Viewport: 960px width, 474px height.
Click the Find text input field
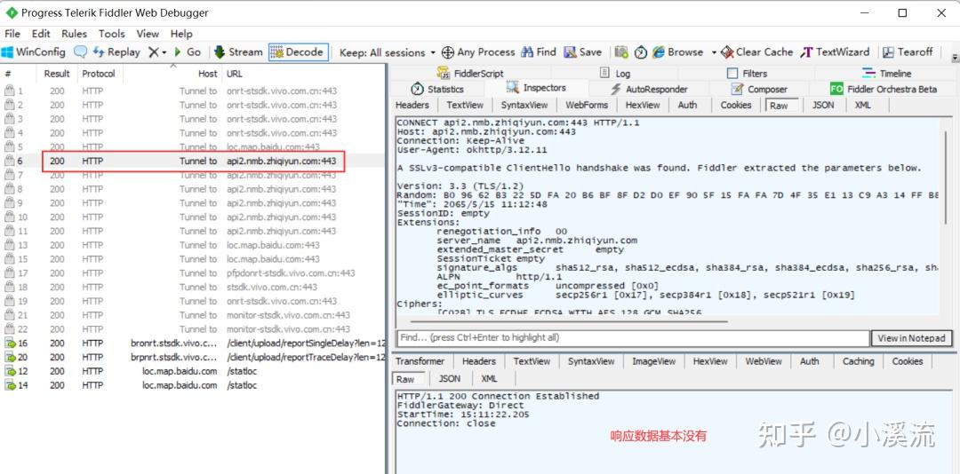(x=633, y=337)
